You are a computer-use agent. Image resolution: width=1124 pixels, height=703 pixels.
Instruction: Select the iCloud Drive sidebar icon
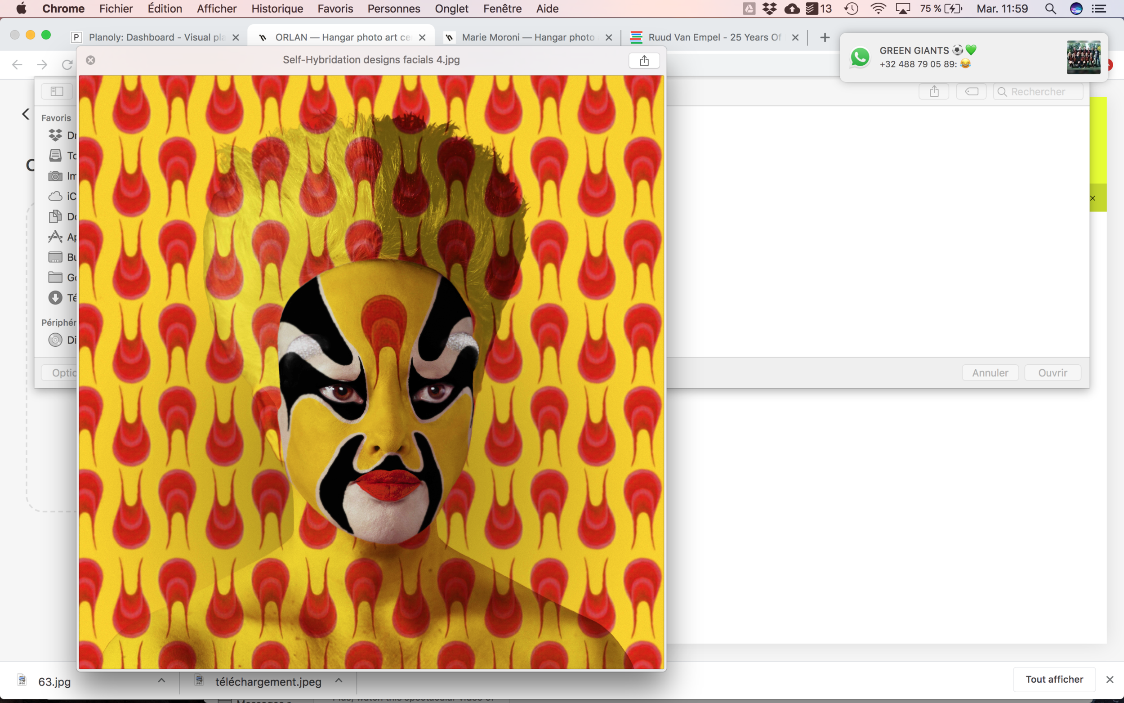click(55, 196)
